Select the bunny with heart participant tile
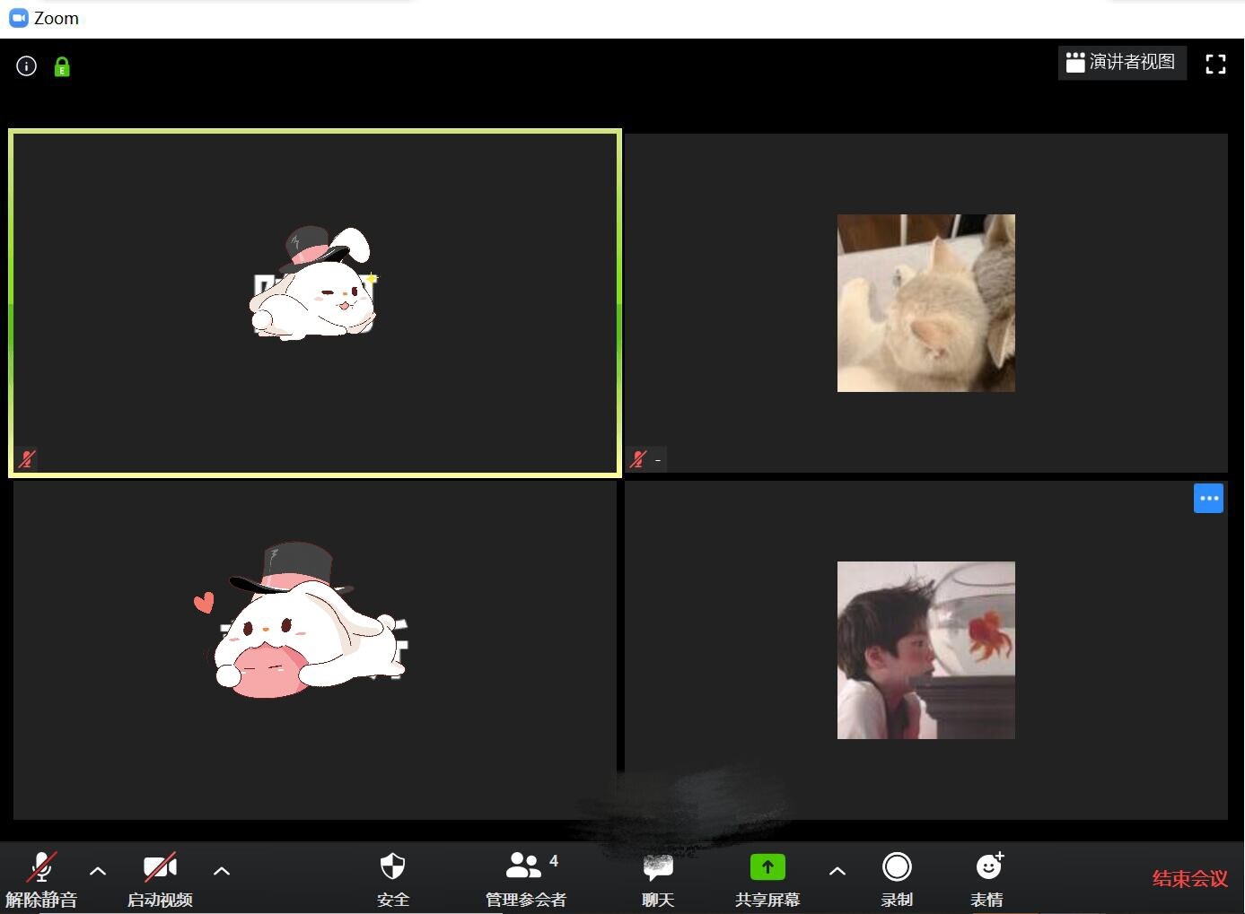 click(314, 650)
